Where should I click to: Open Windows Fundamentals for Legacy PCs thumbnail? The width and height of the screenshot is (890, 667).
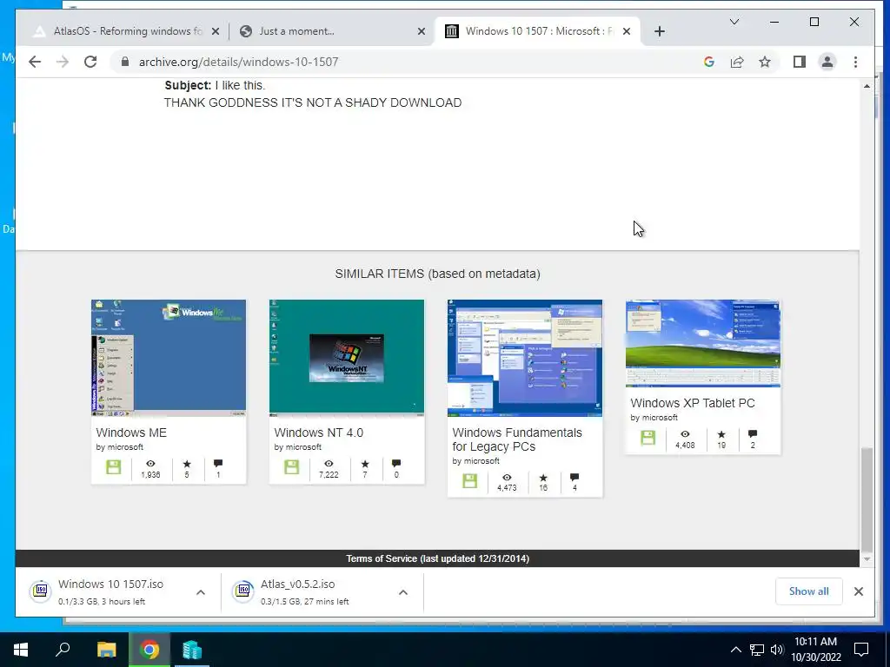pos(525,358)
